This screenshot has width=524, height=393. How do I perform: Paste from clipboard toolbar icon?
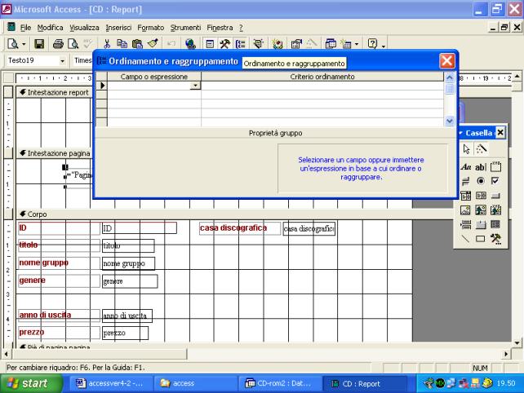pyautogui.click(x=137, y=44)
